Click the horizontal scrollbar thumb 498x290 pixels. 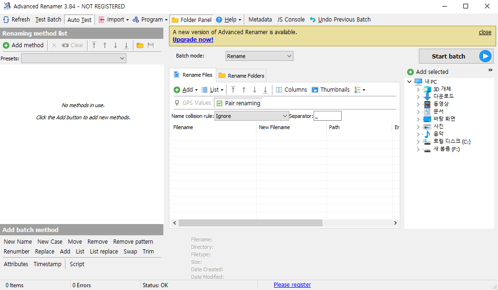coord(250,223)
